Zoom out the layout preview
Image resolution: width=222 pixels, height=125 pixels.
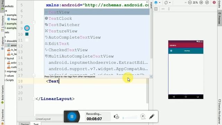click(190, 2)
